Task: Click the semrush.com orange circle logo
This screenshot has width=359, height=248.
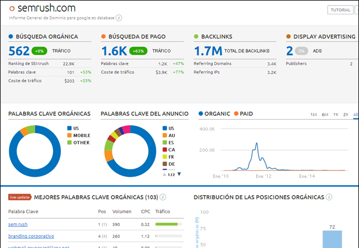Action: coord(12,9)
